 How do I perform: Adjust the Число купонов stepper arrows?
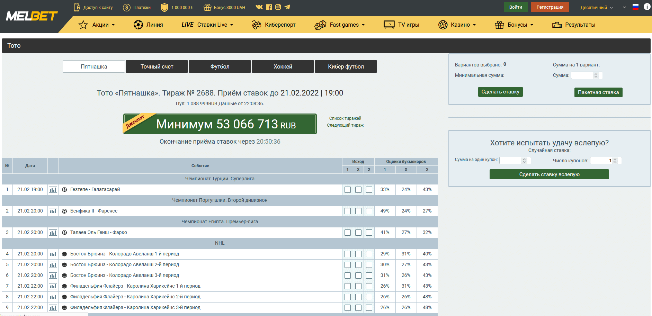point(615,161)
